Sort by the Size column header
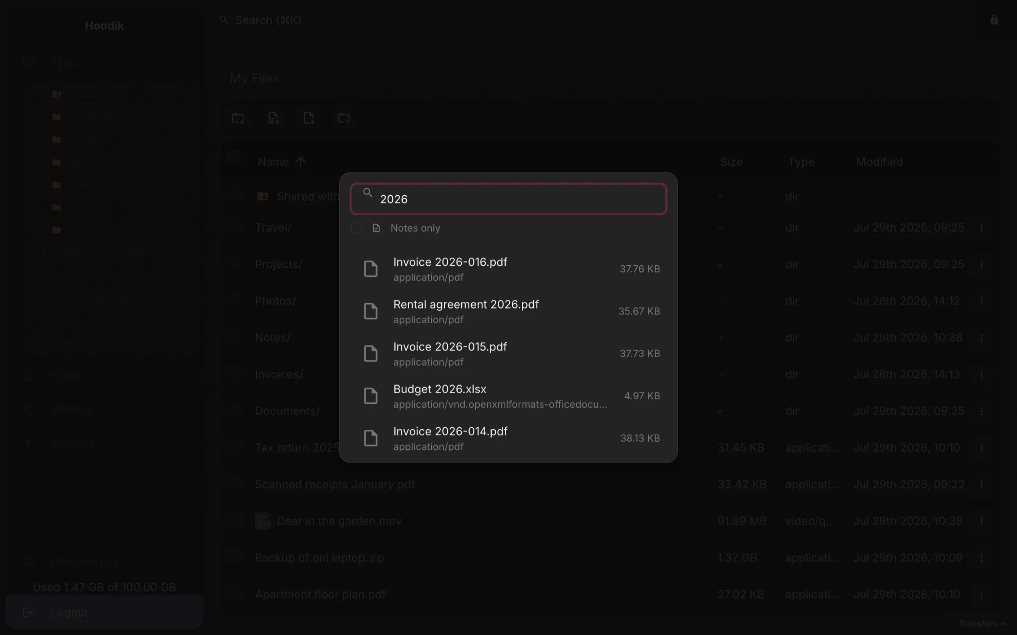The image size is (1017, 635). point(731,162)
